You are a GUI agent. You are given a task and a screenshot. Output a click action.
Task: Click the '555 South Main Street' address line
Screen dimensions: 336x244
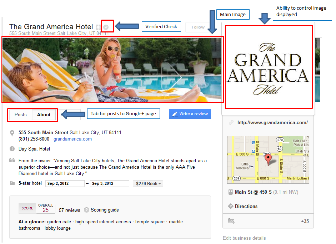(70, 133)
